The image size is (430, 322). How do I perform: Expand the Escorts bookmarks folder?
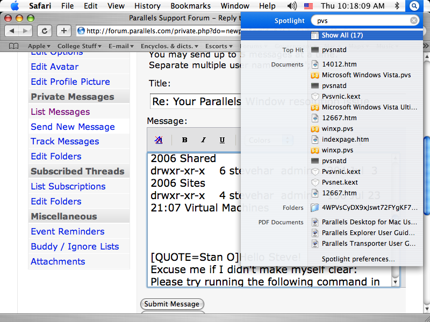219,46
